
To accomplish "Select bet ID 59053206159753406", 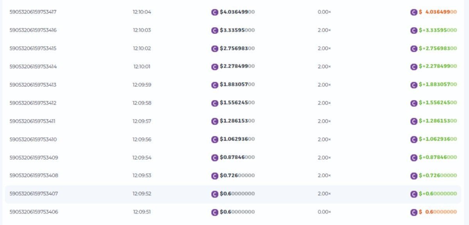I will [x=33, y=212].
